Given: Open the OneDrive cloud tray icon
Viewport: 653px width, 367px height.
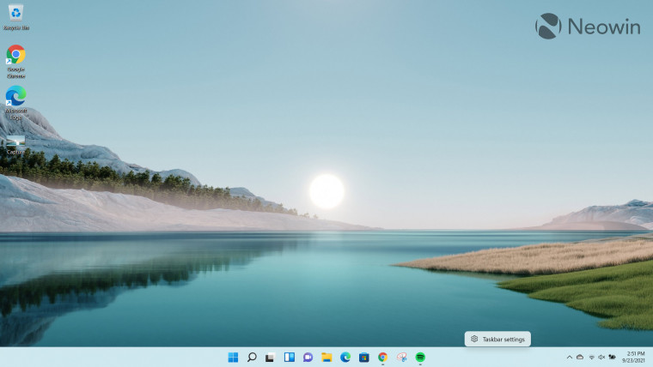Looking at the screenshot, I should click(580, 357).
